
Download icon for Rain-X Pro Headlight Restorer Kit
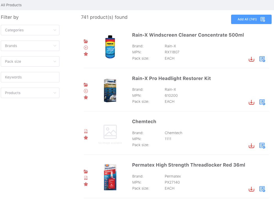click(x=251, y=102)
